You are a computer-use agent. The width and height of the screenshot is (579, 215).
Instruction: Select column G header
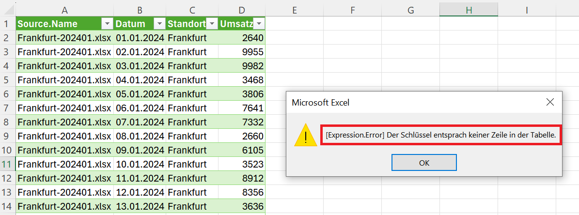(x=410, y=11)
